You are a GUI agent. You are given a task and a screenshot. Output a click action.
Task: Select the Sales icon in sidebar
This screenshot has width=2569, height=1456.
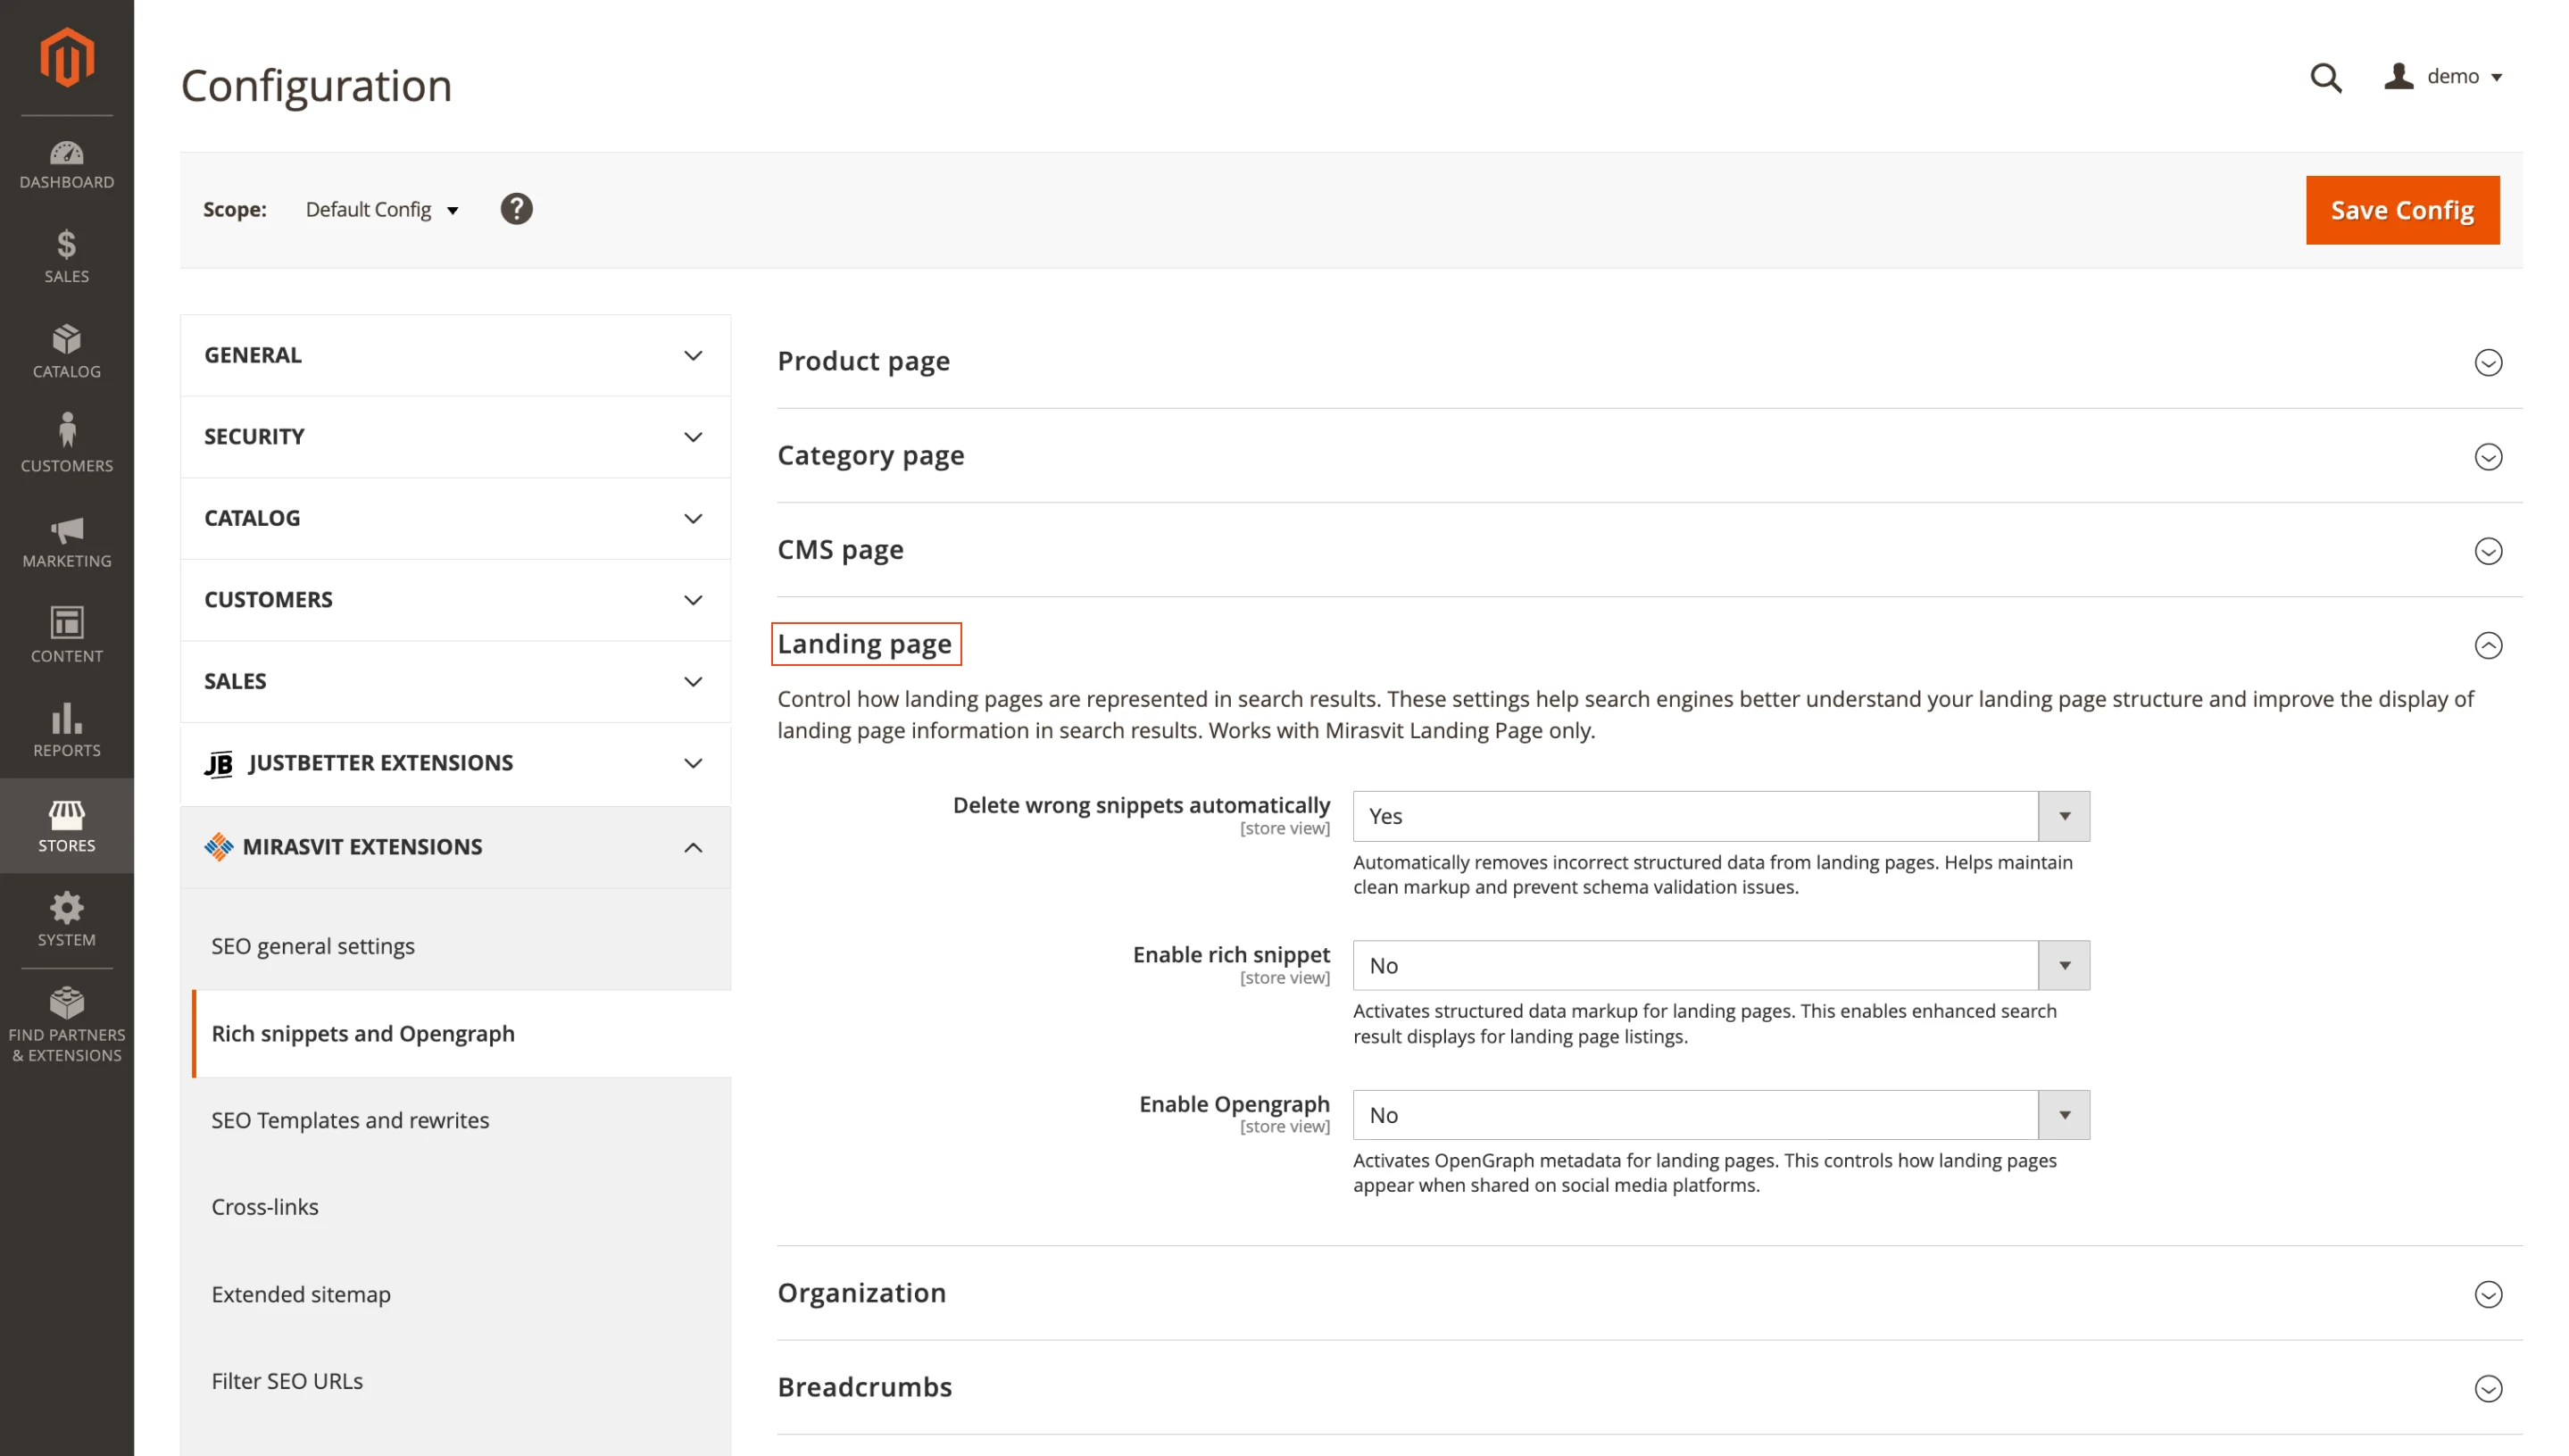66,256
